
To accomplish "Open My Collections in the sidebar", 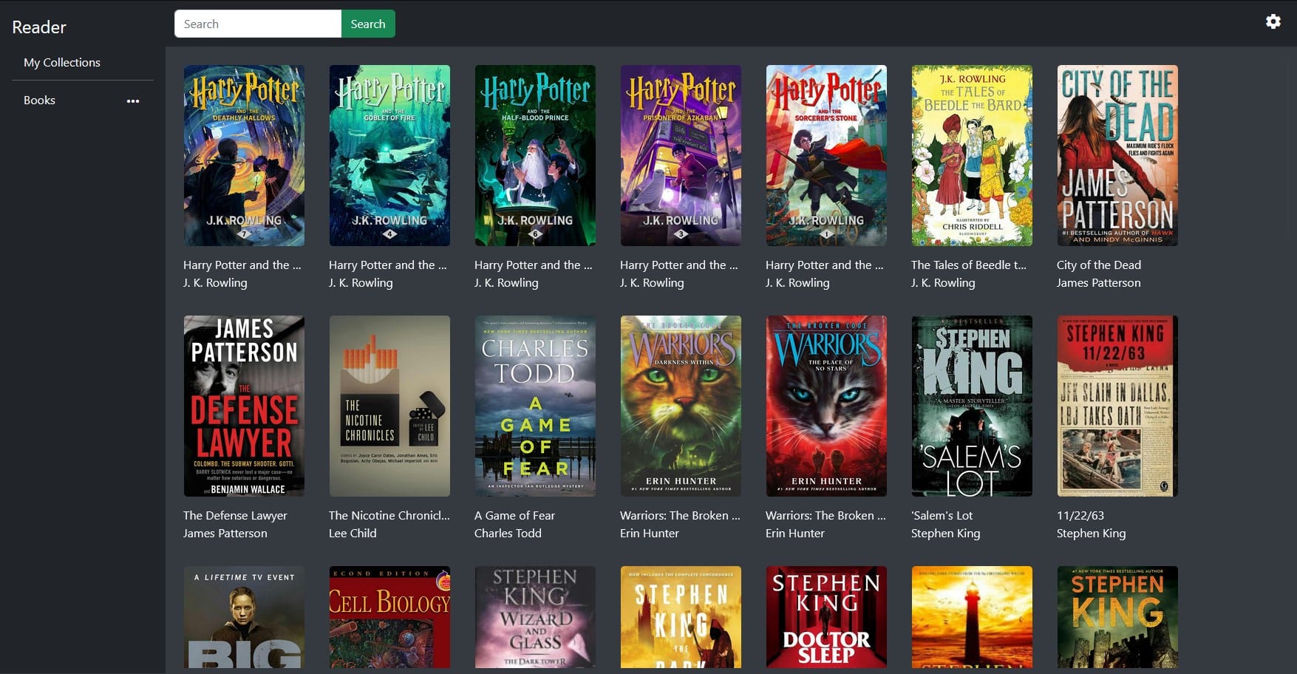I will 62,62.
